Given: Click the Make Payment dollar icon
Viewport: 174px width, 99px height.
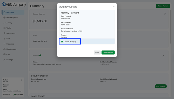Looking at the screenshot, I should 4,18.
